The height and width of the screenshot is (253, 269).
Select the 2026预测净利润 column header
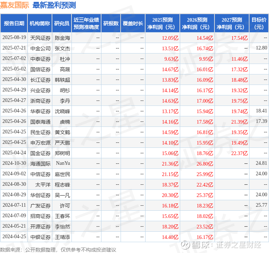point(197,23)
